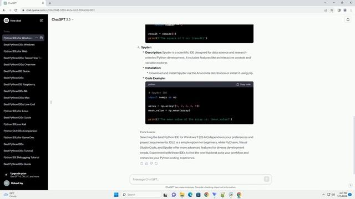Give thumbs down to the response
Screen dimensions: 355x199
[151, 164]
